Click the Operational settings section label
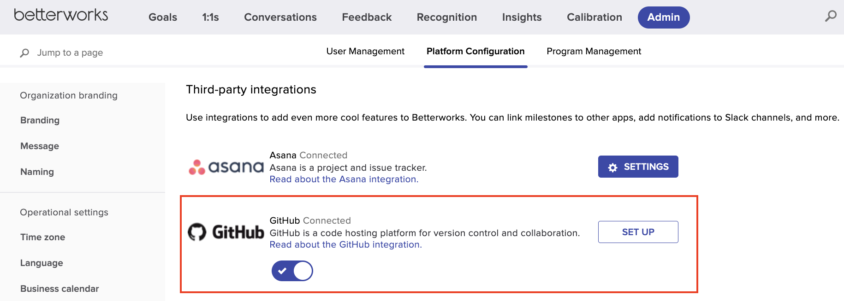This screenshot has width=844, height=301. (64, 212)
